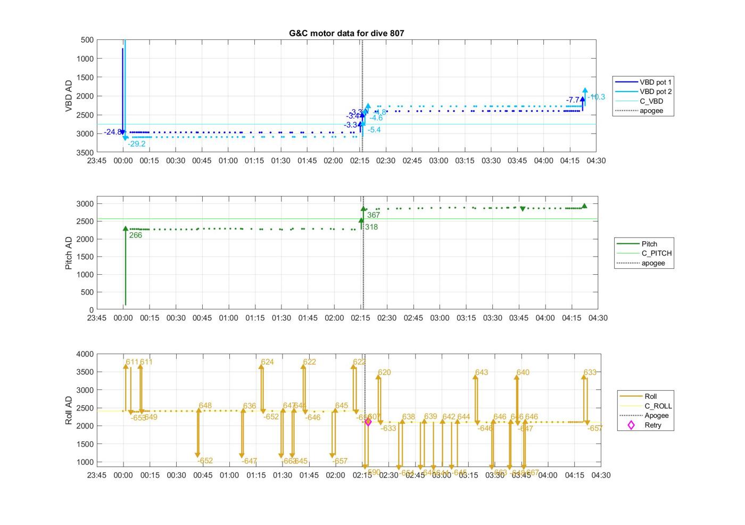Click 'apogee' in the VBD legend
Screen dimensions: 745x525
pyautogui.click(x=639, y=111)
